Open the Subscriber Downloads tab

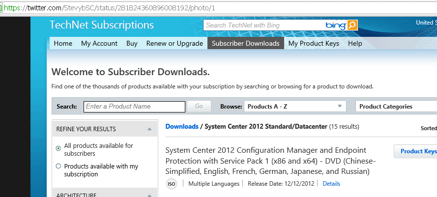click(x=245, y=43)
